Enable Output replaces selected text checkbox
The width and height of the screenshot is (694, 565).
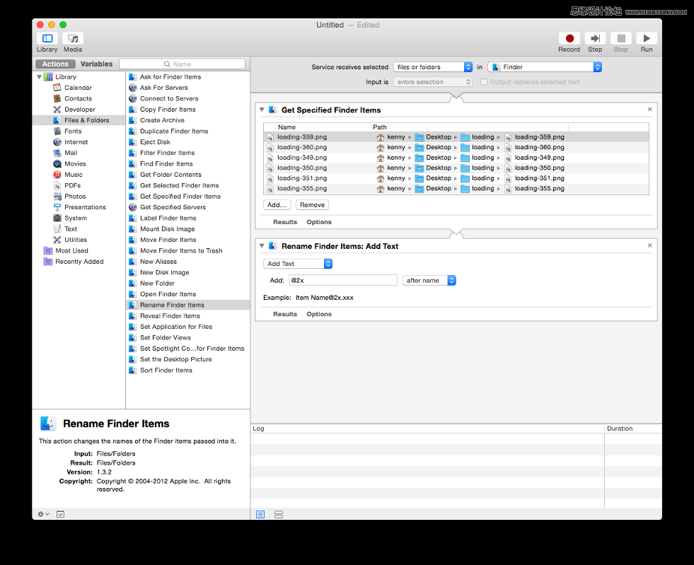point(484,82)
